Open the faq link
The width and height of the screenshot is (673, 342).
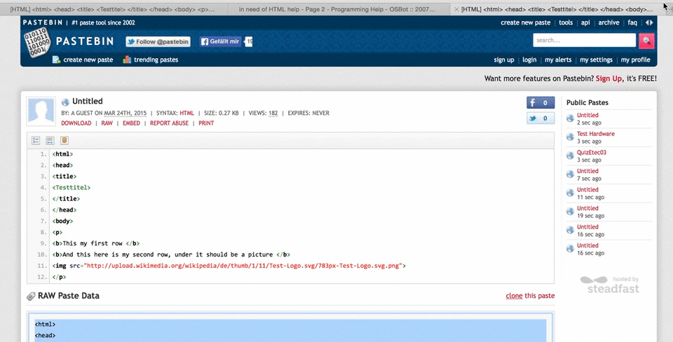(632, 22)
